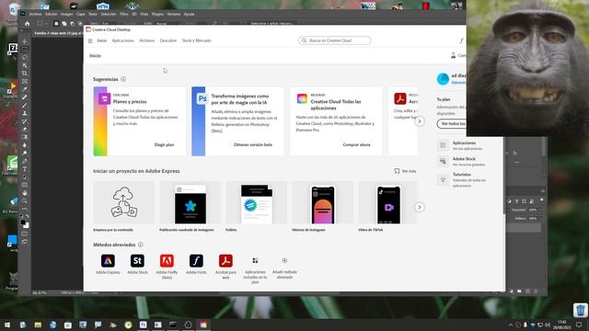Open Photoshop's Ventana menu
The height and width of the screenshot is (331, 589).
[174, 15]
